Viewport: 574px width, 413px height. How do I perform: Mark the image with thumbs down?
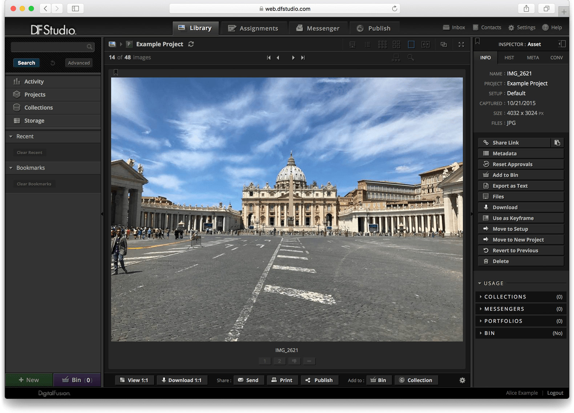[x=294, y=361]
